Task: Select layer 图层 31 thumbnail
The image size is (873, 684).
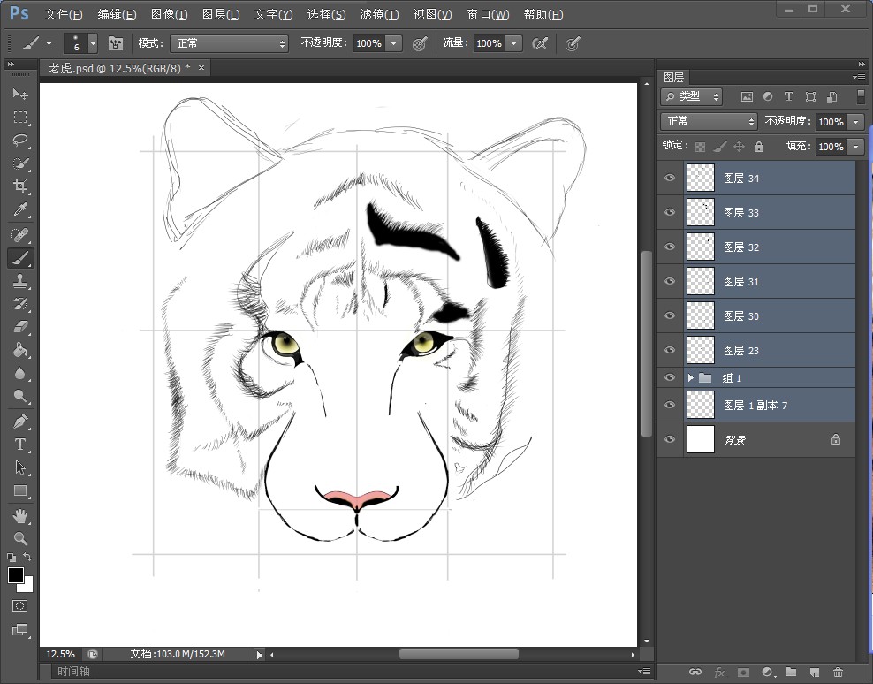Action: (x=701, y=281)
